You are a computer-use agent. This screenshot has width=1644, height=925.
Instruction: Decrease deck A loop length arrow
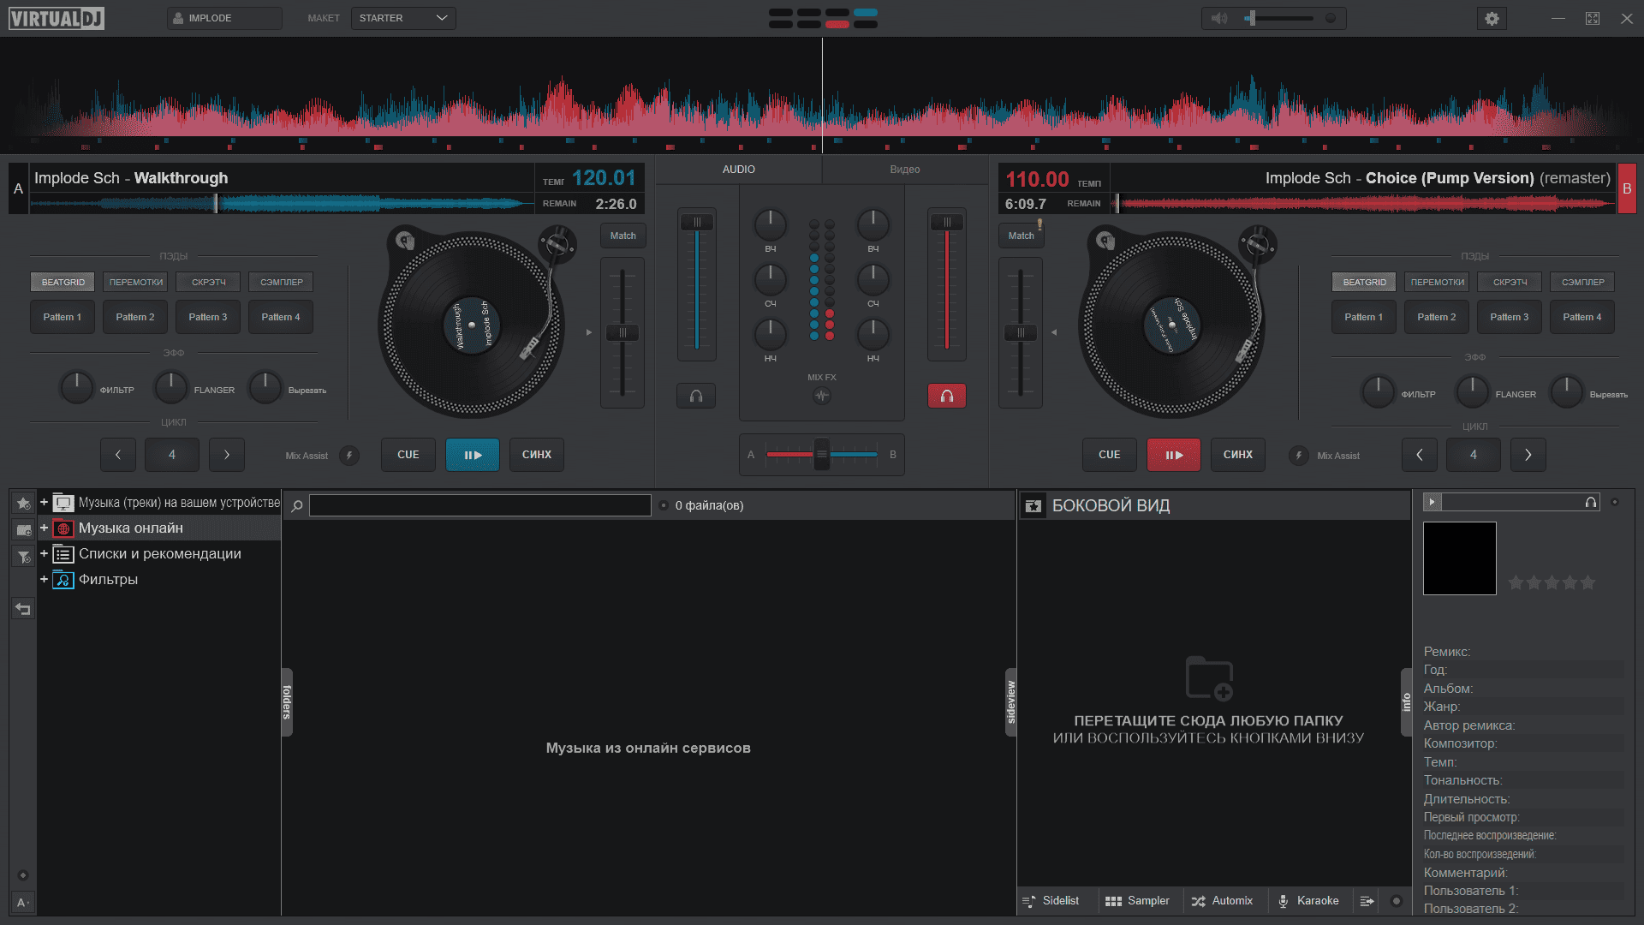pyautogui.click(x=118, y=455)
